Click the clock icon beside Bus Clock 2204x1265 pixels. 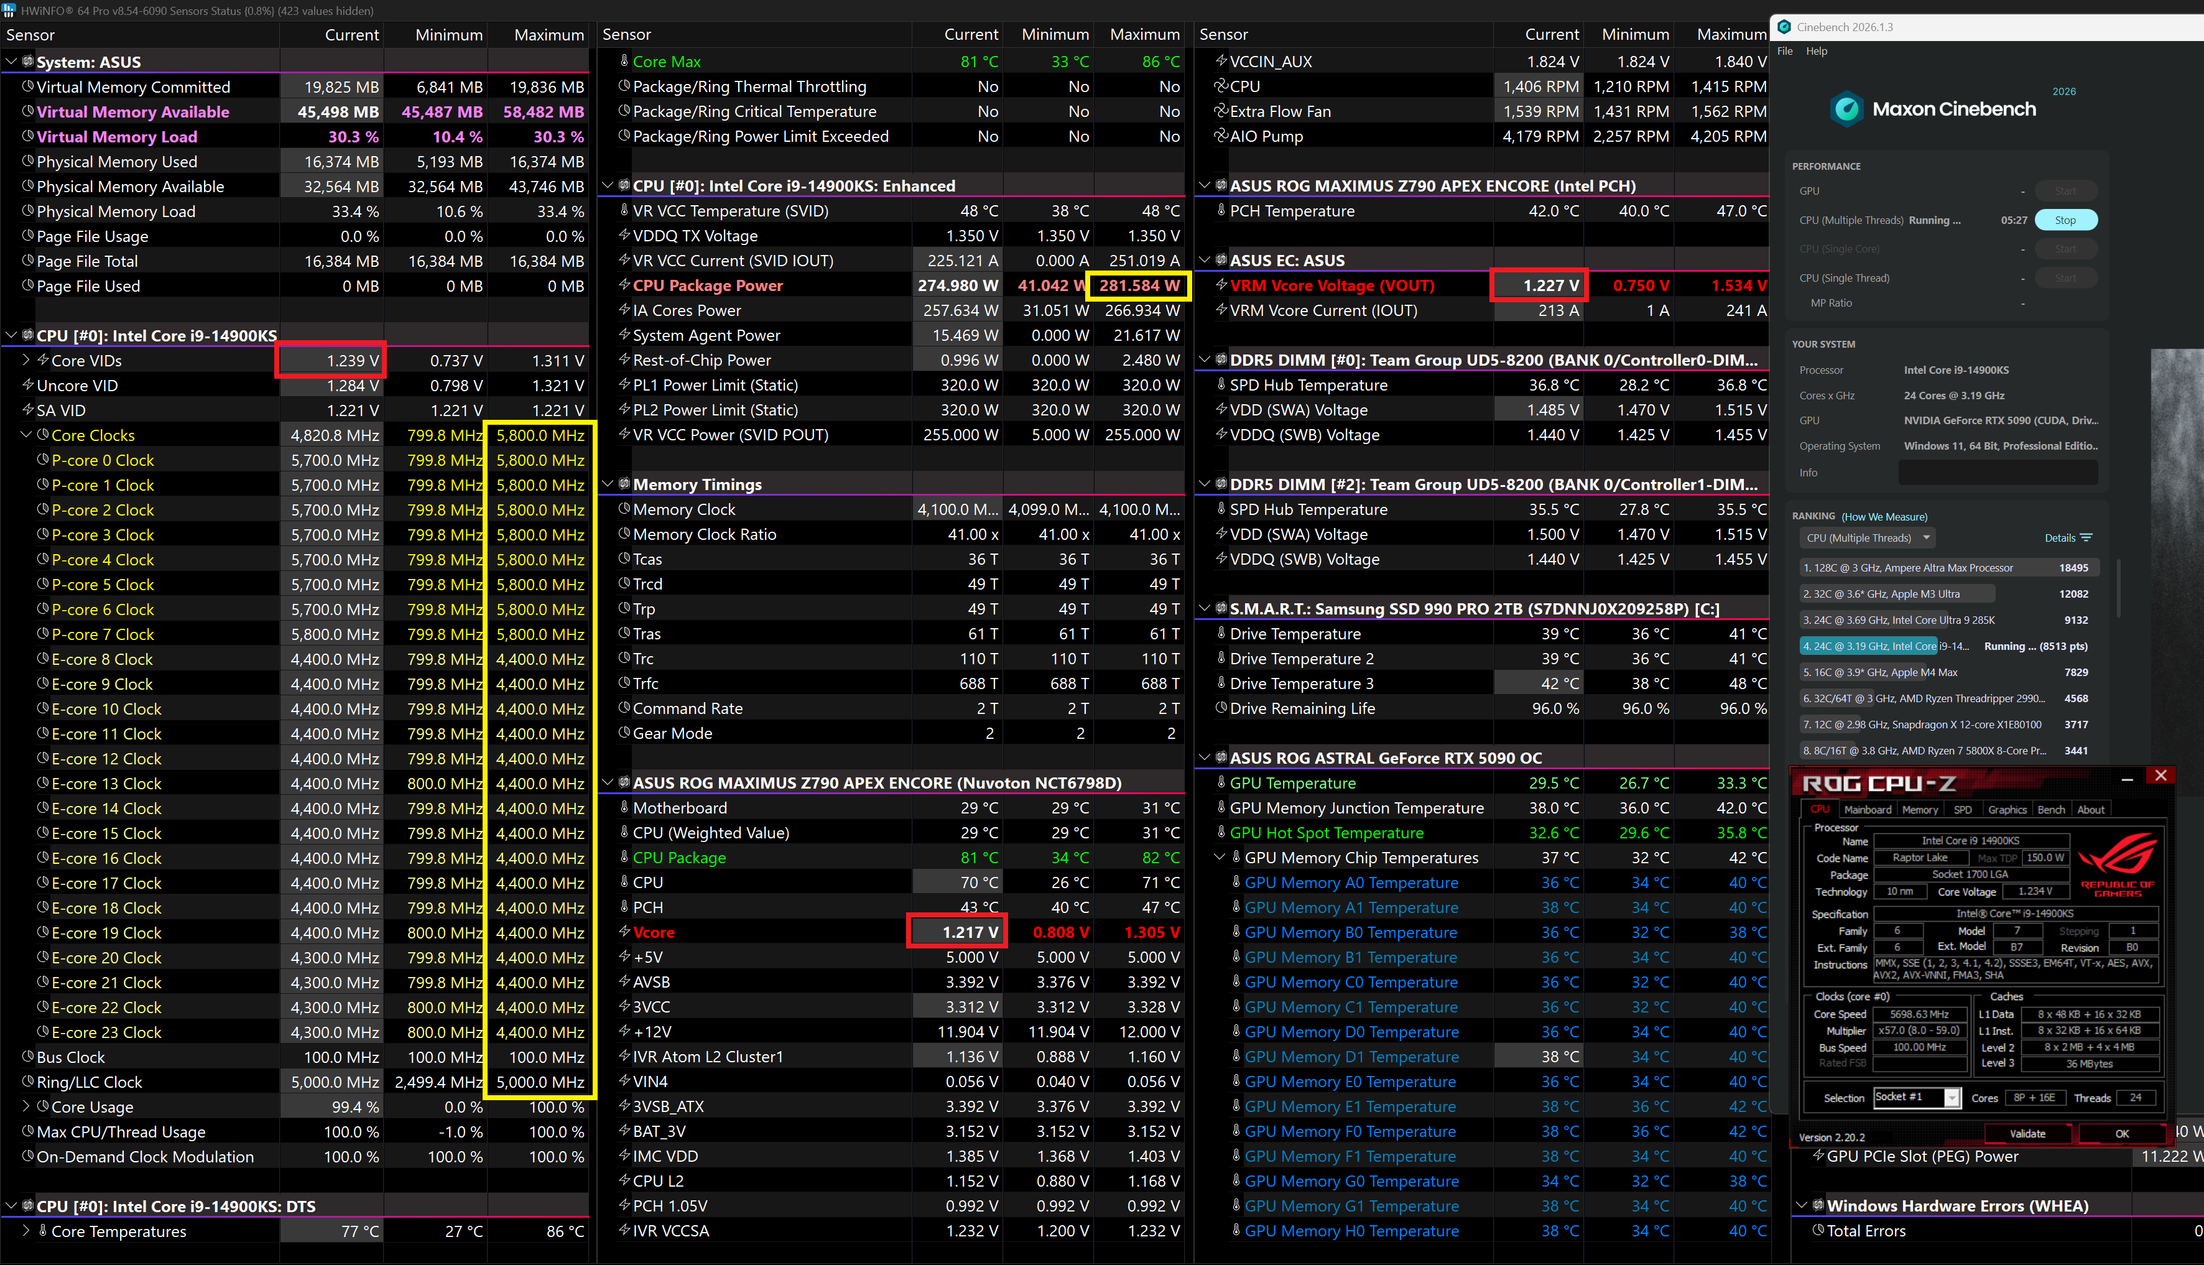point(28,1057)
